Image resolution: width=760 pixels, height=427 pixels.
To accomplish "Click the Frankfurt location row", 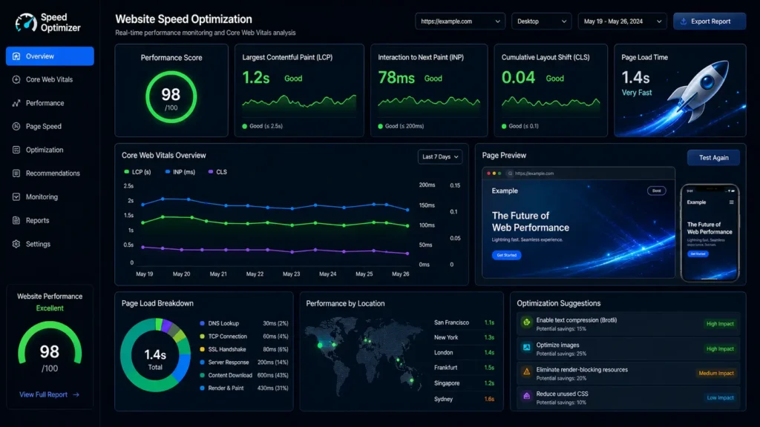I will point(465,368).
